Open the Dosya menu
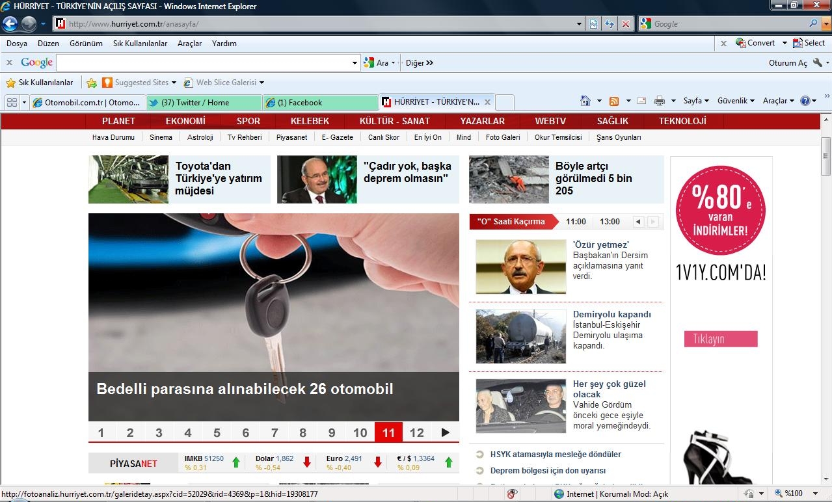Image resolution: width=832 pixels, height=502 pixels. 17,44
